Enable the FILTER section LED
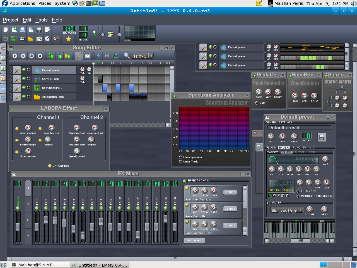Image resolution: width=357 pixels, height=268 pixels. [x=269, y=203]
